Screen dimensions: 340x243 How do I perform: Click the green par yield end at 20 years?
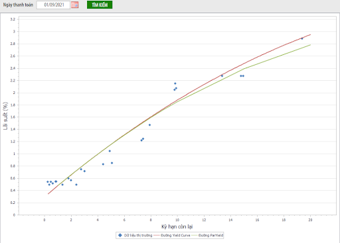coord(310,45)
